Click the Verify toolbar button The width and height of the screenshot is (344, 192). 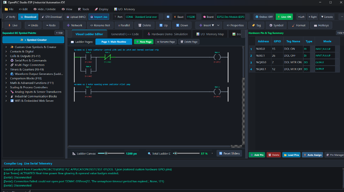(10, 17)
